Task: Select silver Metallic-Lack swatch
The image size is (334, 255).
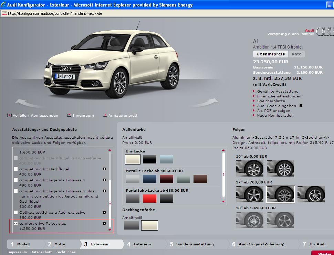Action: pos(133,179)
